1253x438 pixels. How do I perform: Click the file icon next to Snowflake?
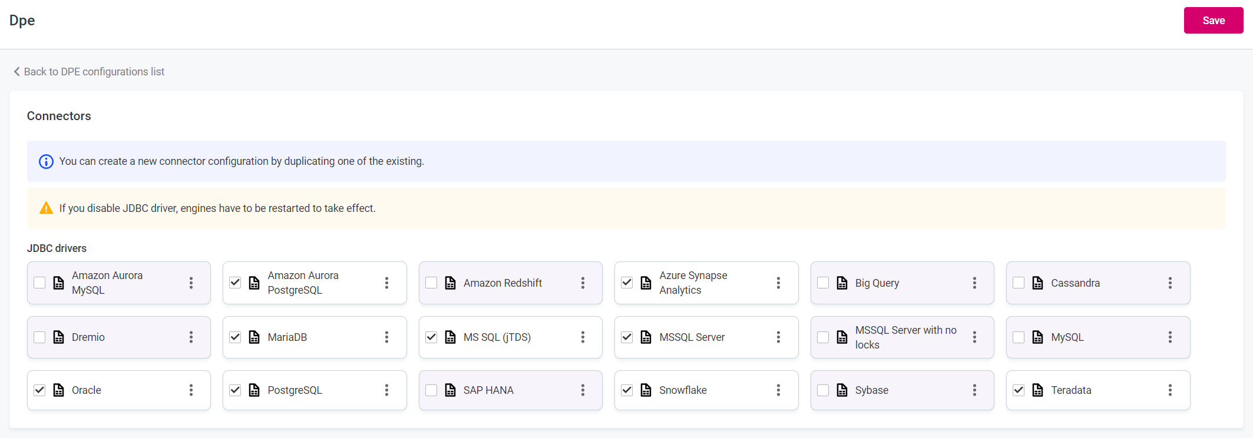tap(646, 390)
